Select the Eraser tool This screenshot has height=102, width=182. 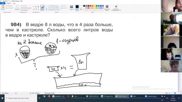(x=34, y=9)
